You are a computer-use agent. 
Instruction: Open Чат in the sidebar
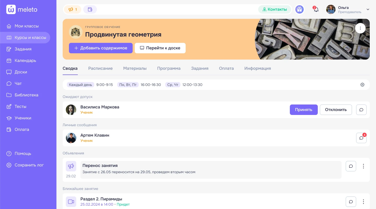[x=25, y=84]
